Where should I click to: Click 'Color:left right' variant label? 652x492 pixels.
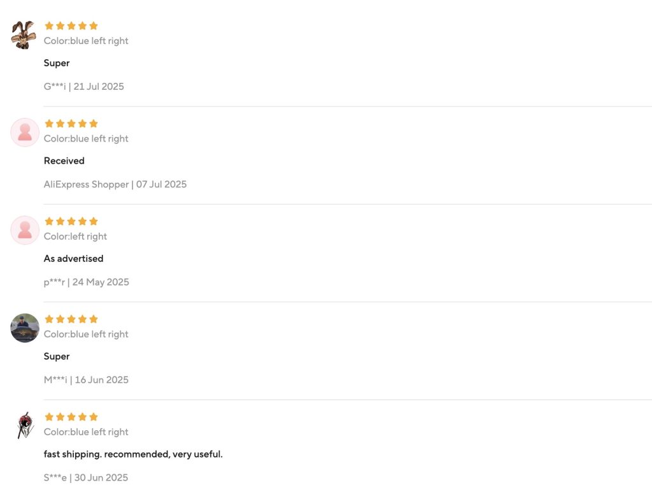point(75,236)
